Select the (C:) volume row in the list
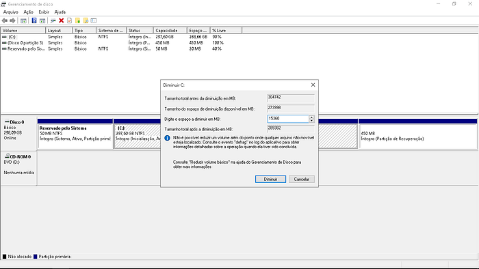 (x=121, y=37)
